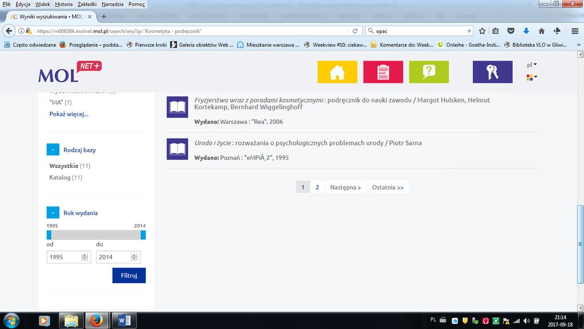This screenshot has height=329, width=584.
Task: Open the Narzędzia menu
Action: point(112,4)
